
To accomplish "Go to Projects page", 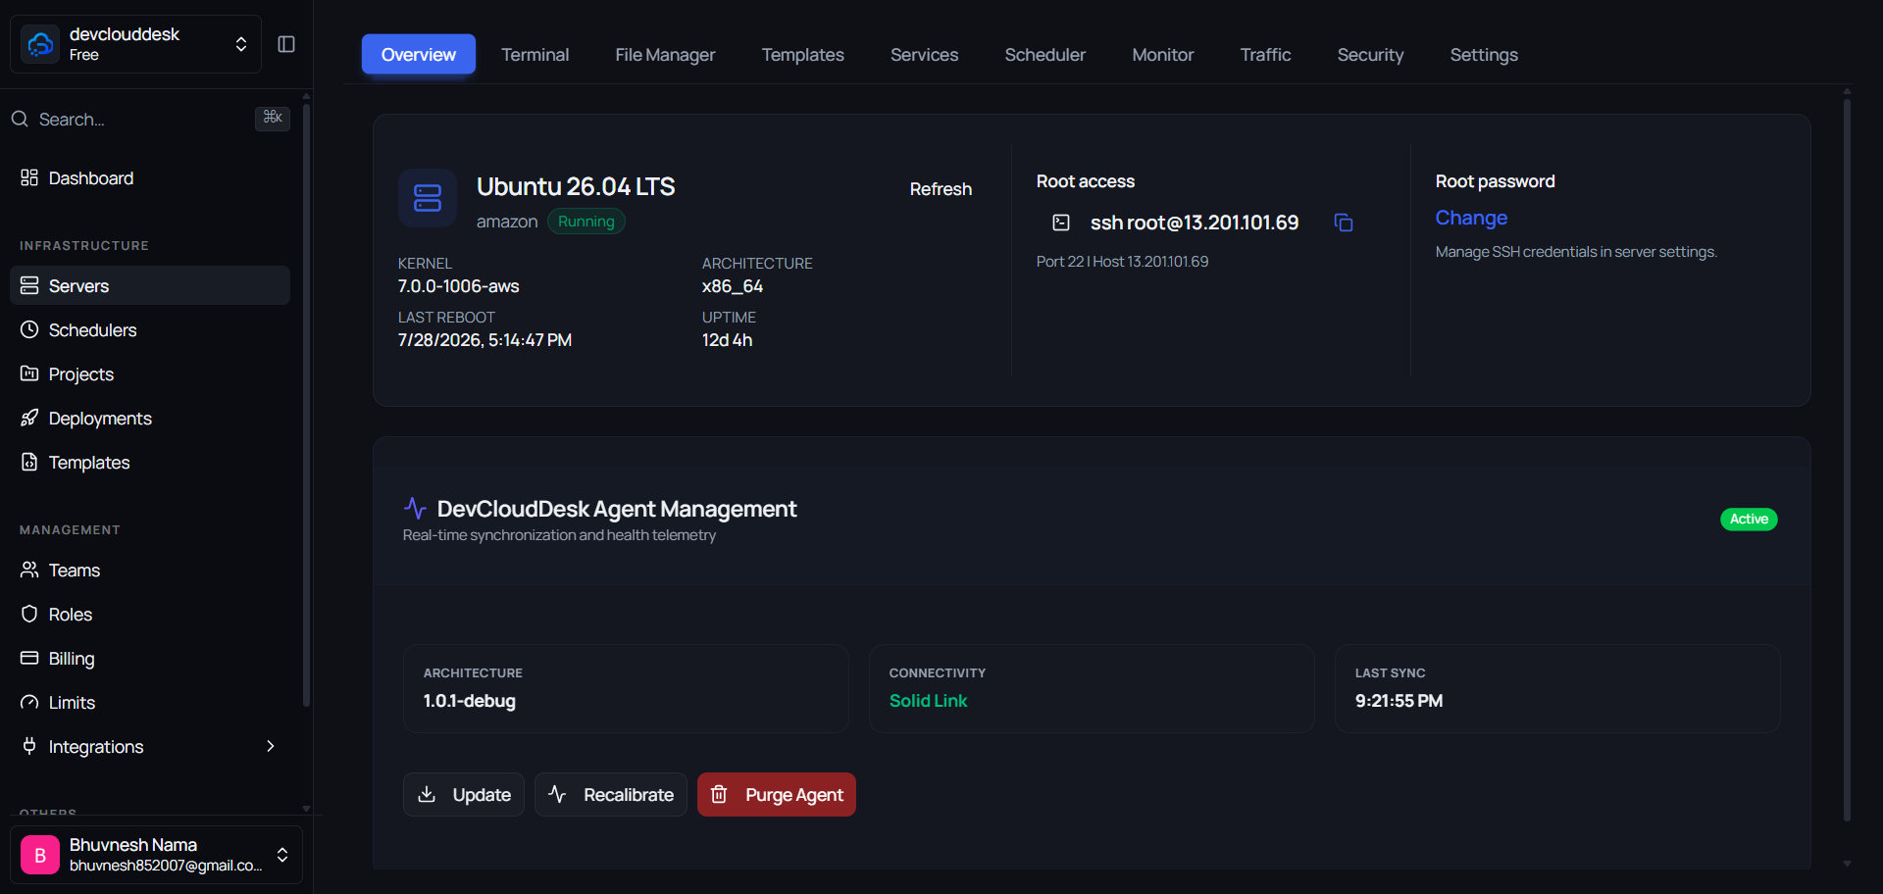I will pyautogui.click(x=150, y=373).
